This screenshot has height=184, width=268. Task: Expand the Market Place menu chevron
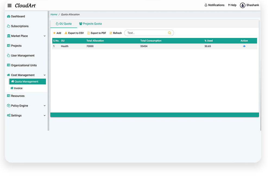click(45, 36)
